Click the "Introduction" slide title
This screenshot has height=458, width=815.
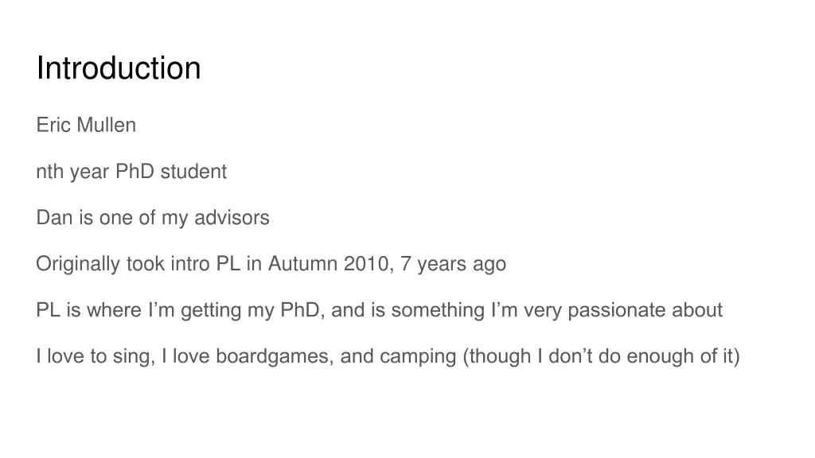119,68
